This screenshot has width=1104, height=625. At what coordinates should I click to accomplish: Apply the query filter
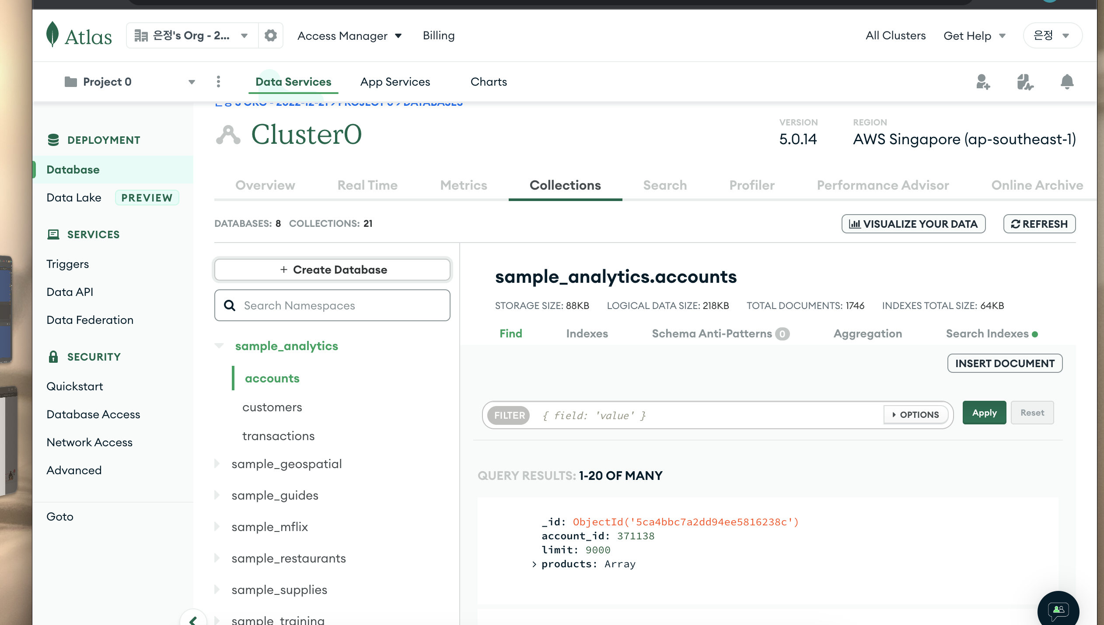[x=984, y=413]
